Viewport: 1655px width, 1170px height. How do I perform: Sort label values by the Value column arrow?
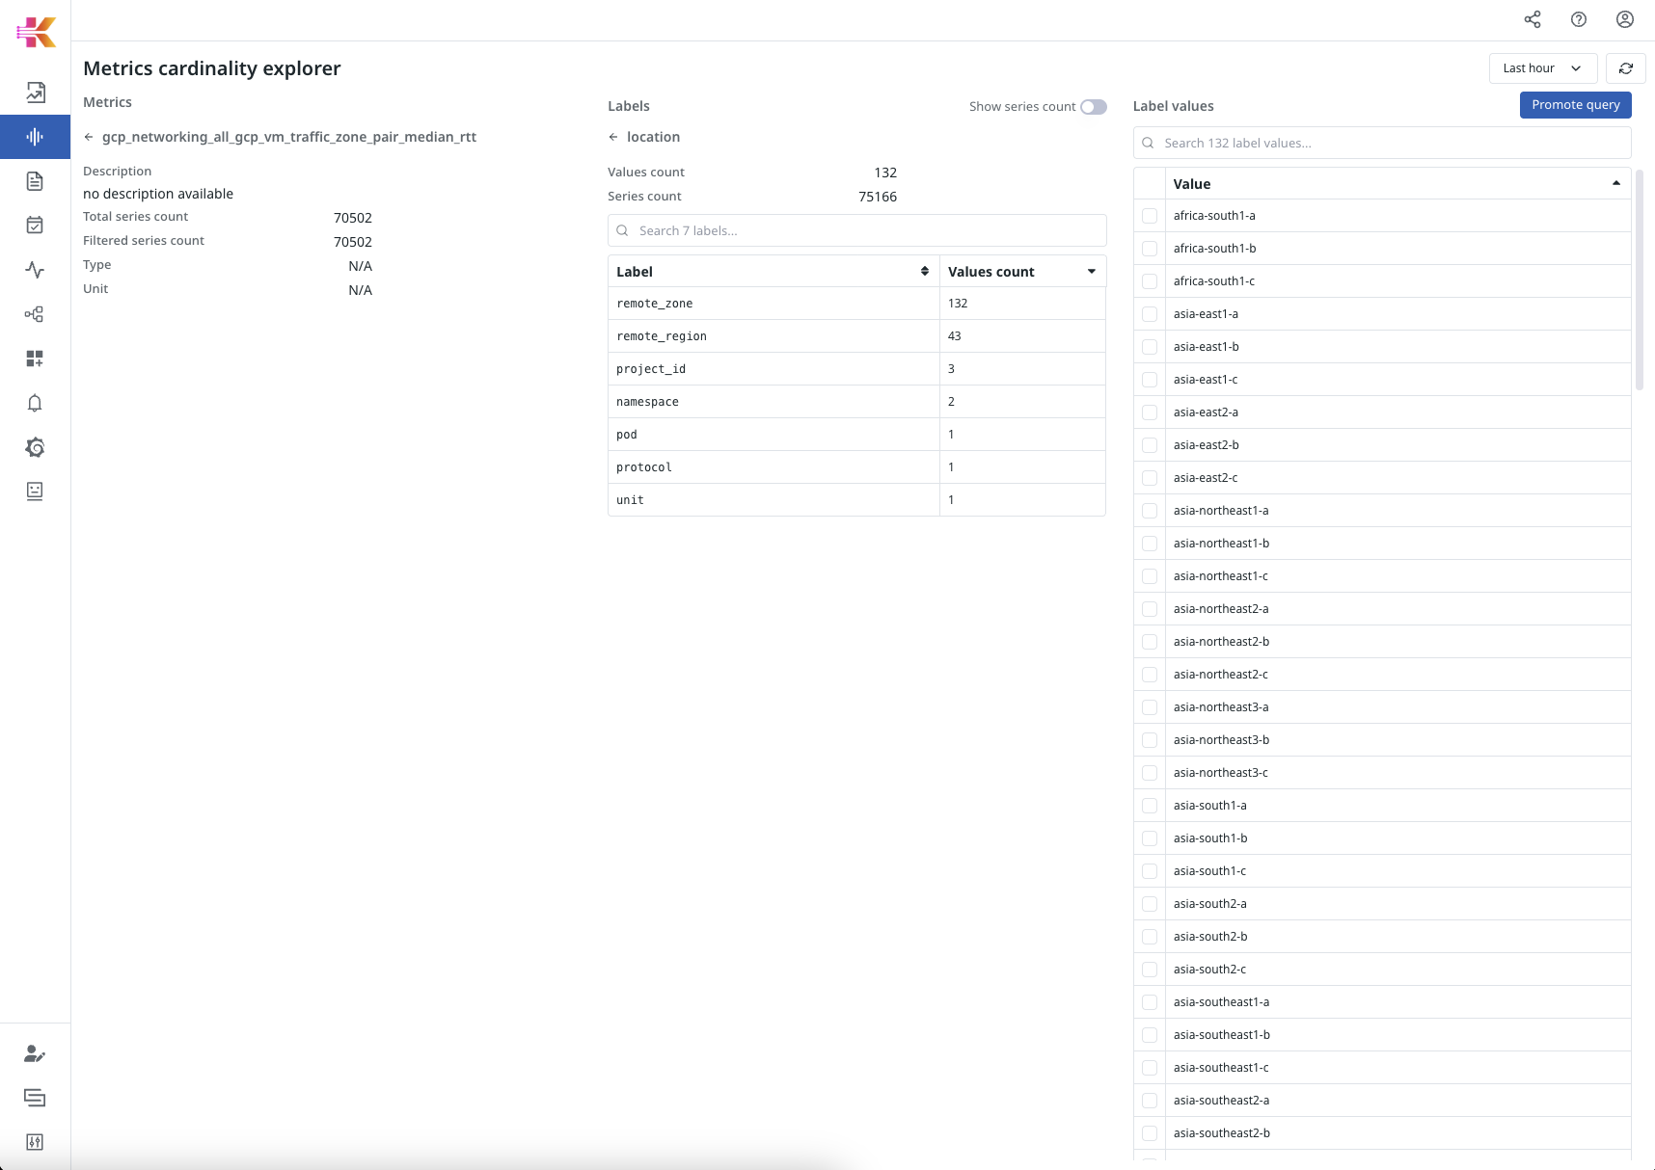(1615, 184)
